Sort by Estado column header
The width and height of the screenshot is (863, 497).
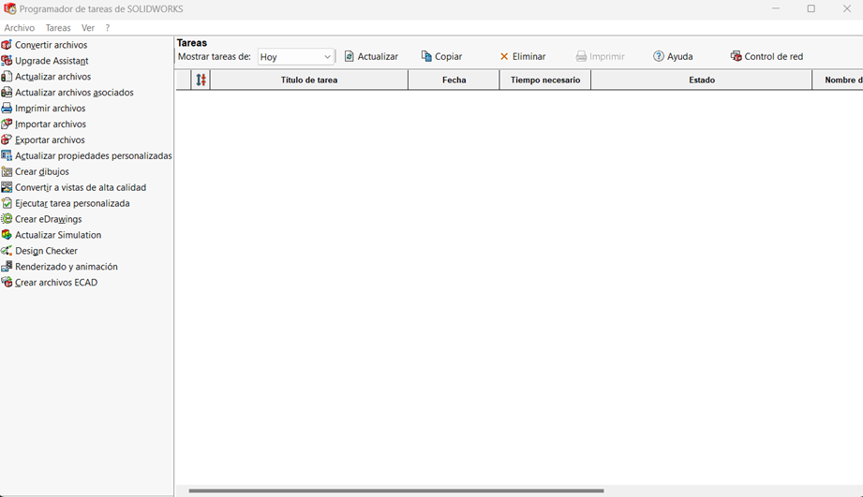click(702, 80)
